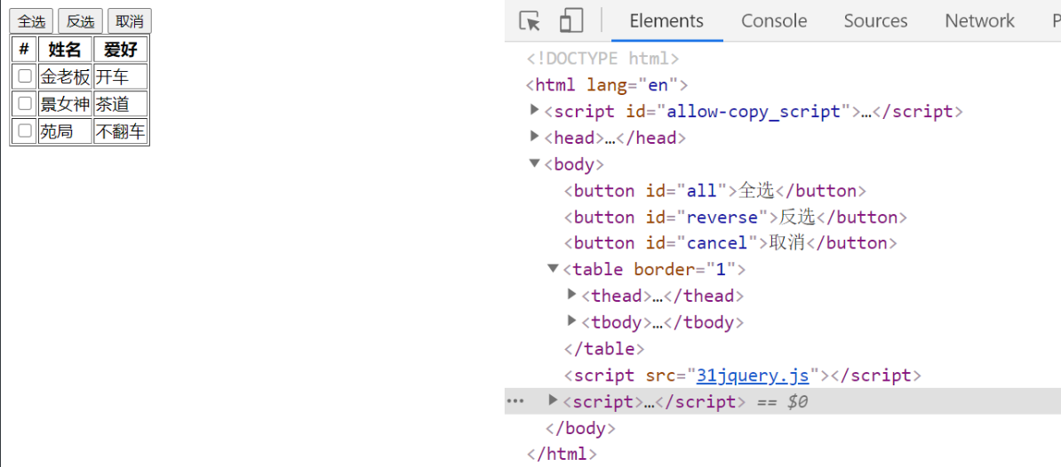The image size is (1061, 467).
Task: Open the Network tab
Action: tap(980, 21)
